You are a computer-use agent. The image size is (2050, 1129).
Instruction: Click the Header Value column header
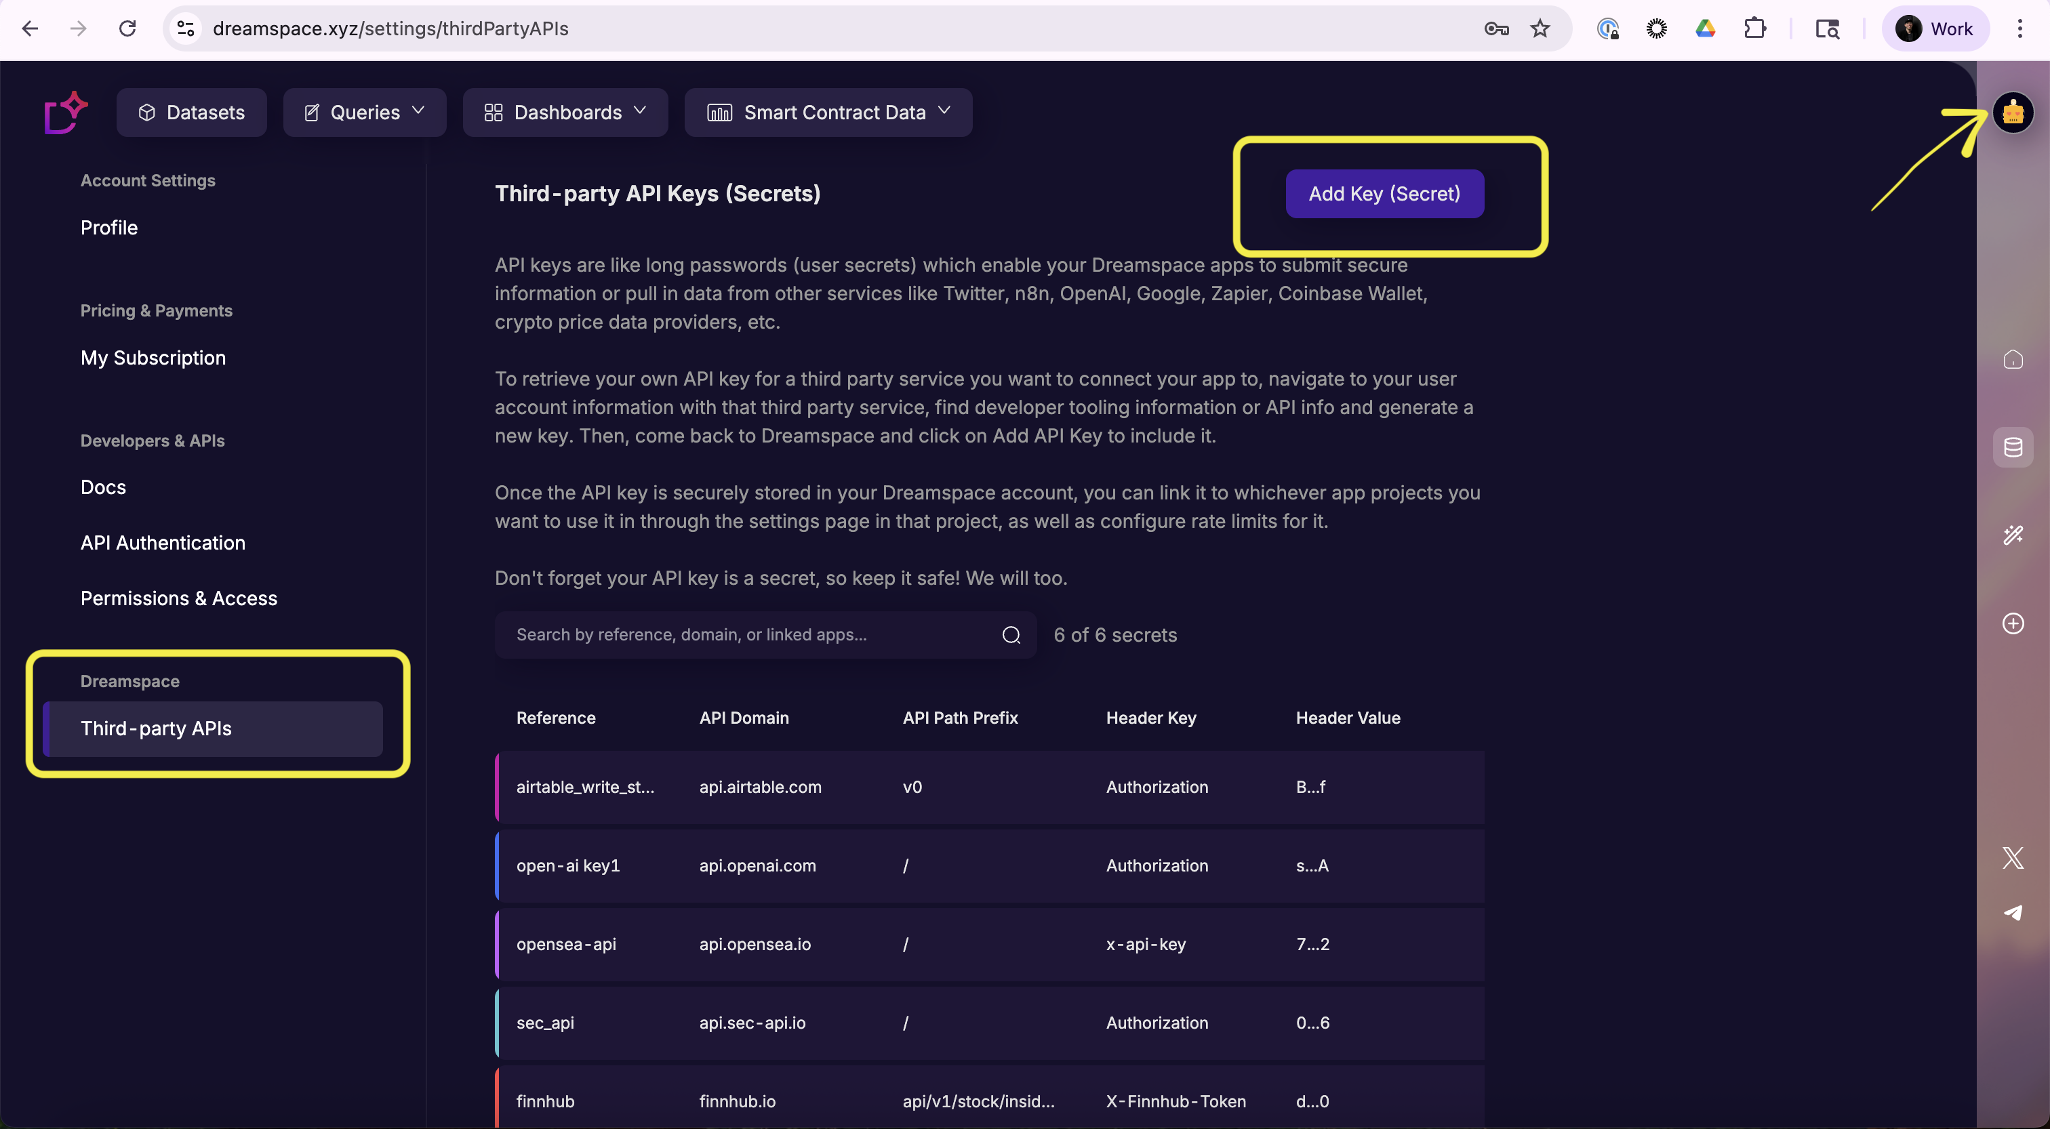click(x=1347, y=718)
